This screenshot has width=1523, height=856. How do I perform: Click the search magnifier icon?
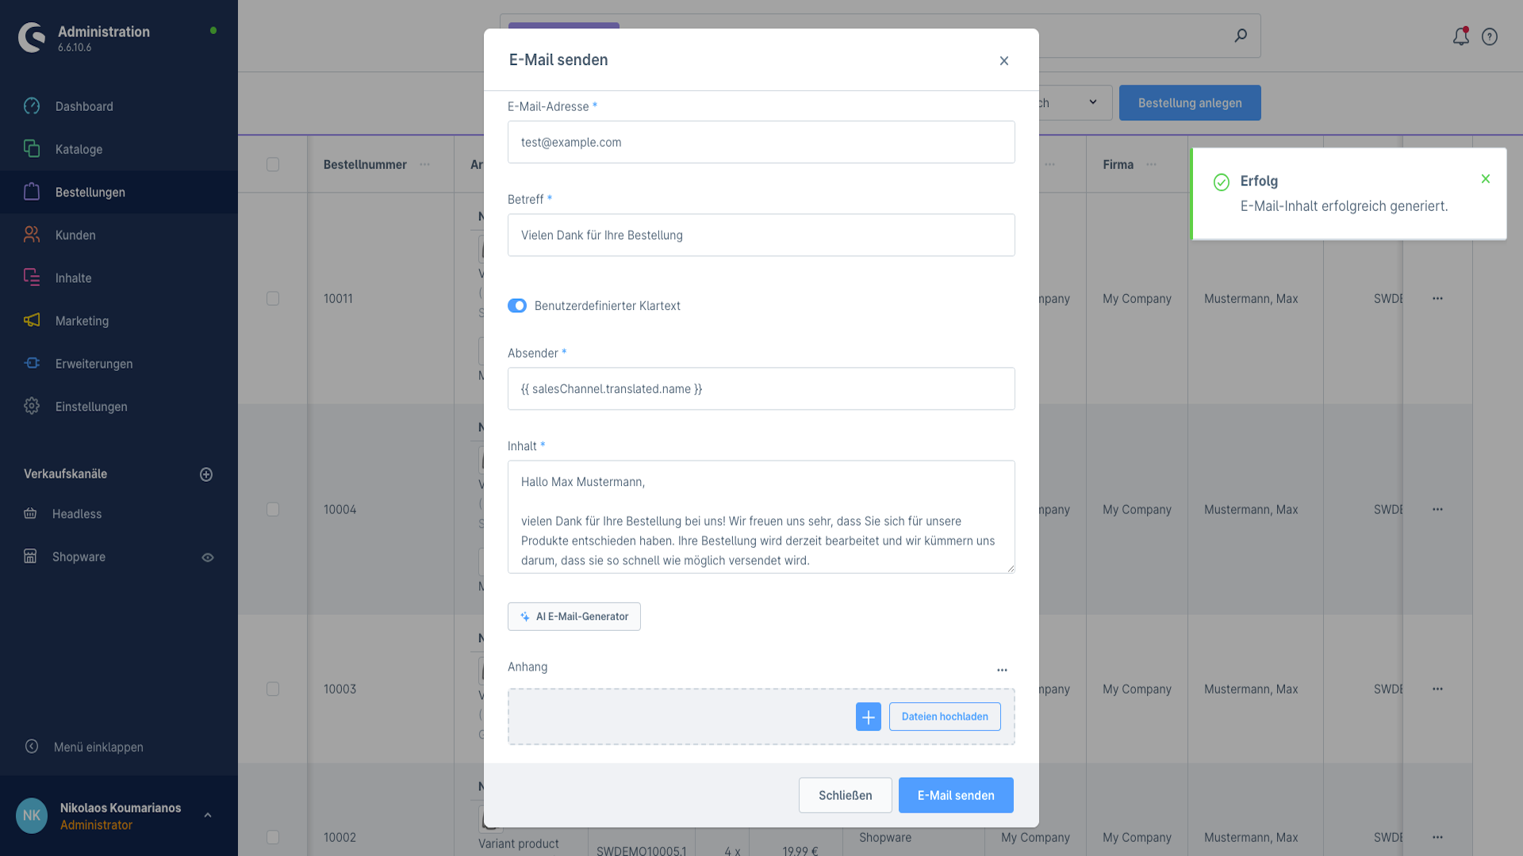pyautogui.click(x=1241, y=36)
